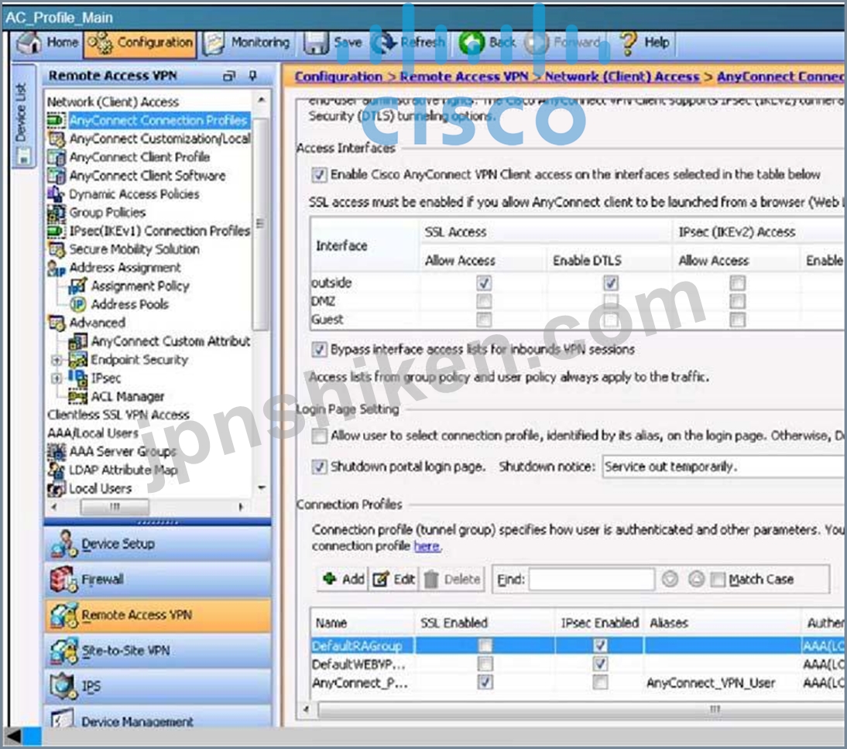Image resolution: width=847 pixels, height=749 pixels.
Task: Select the DefaultRAGroup profile row
Action: 578,645
